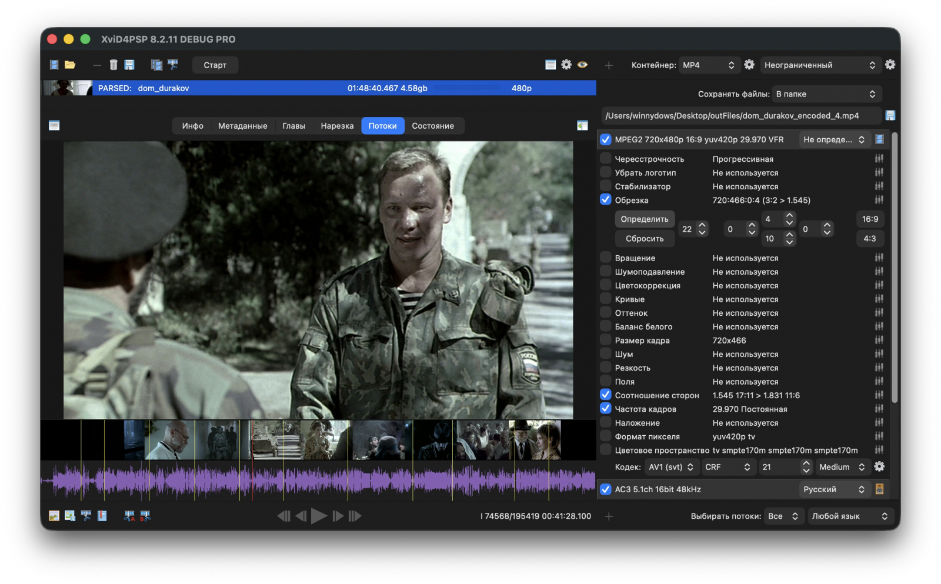Click the audio waveform timeline

[x=318, y=480]
